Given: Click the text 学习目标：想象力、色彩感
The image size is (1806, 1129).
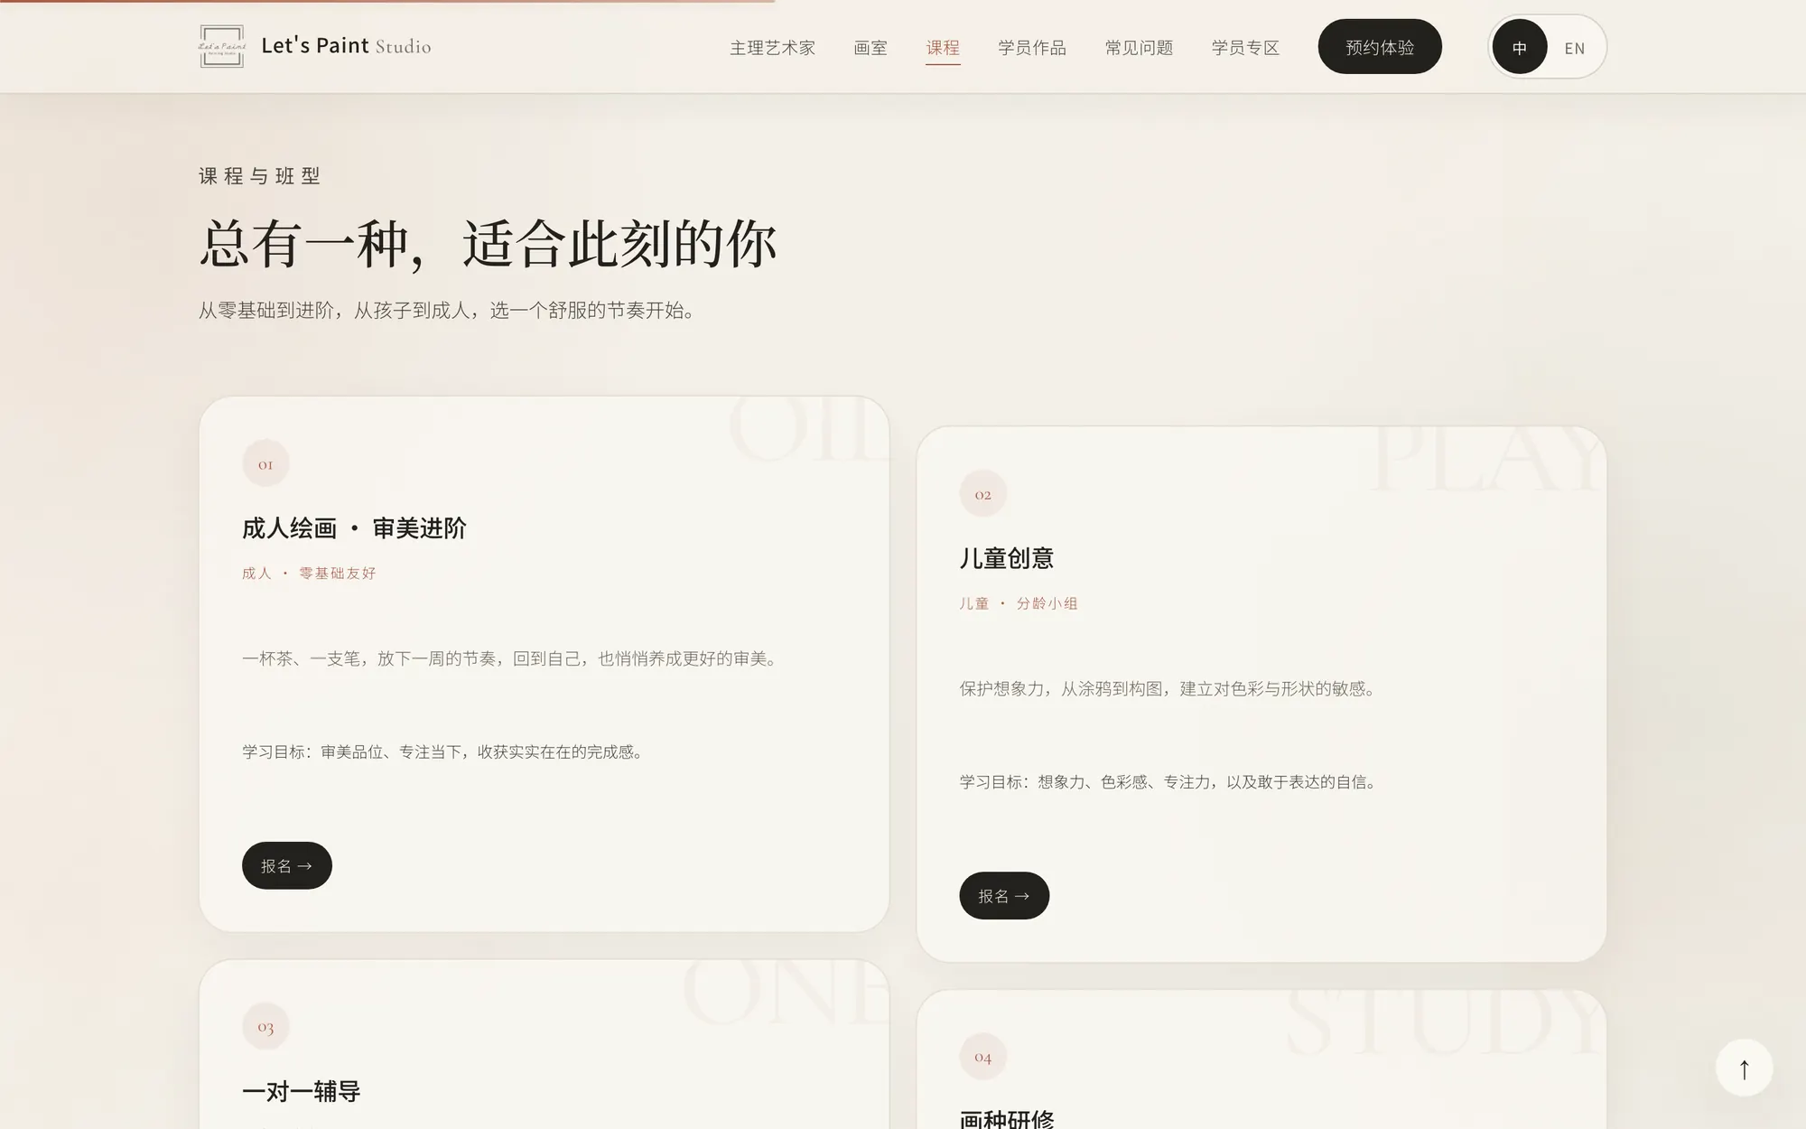Looking at the screenshot, I should coord(1170,782).
